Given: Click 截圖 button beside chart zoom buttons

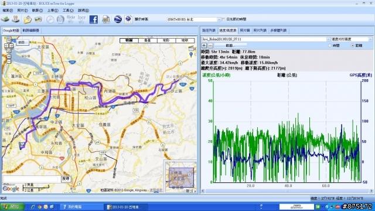Looking at the screenshot, I should [x=230, y=46].
